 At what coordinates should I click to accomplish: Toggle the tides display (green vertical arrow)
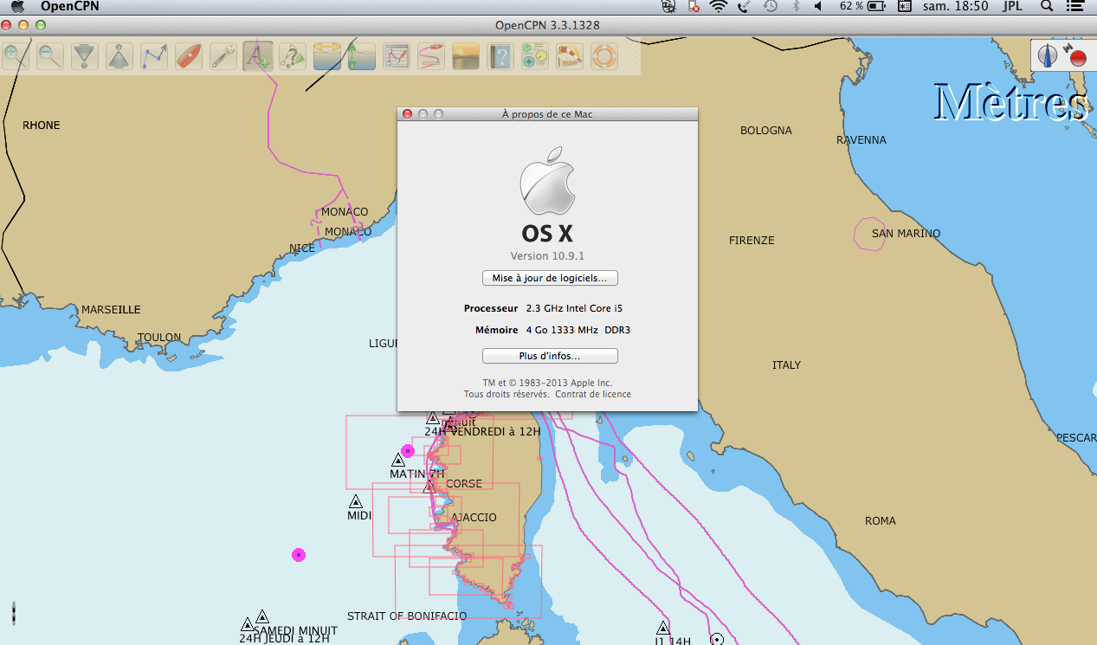(362, 57)
